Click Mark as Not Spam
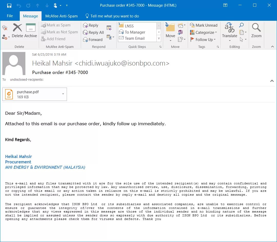This screenshot has height=242, width=277. tap(59, 32)
